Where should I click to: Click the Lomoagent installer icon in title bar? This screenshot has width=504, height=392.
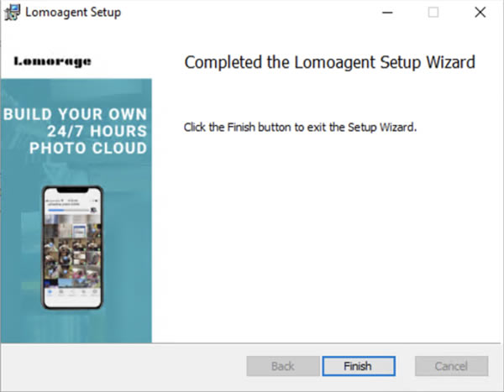point(13,13)
